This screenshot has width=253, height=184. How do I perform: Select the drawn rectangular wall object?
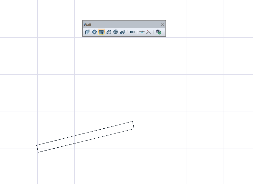85,137
